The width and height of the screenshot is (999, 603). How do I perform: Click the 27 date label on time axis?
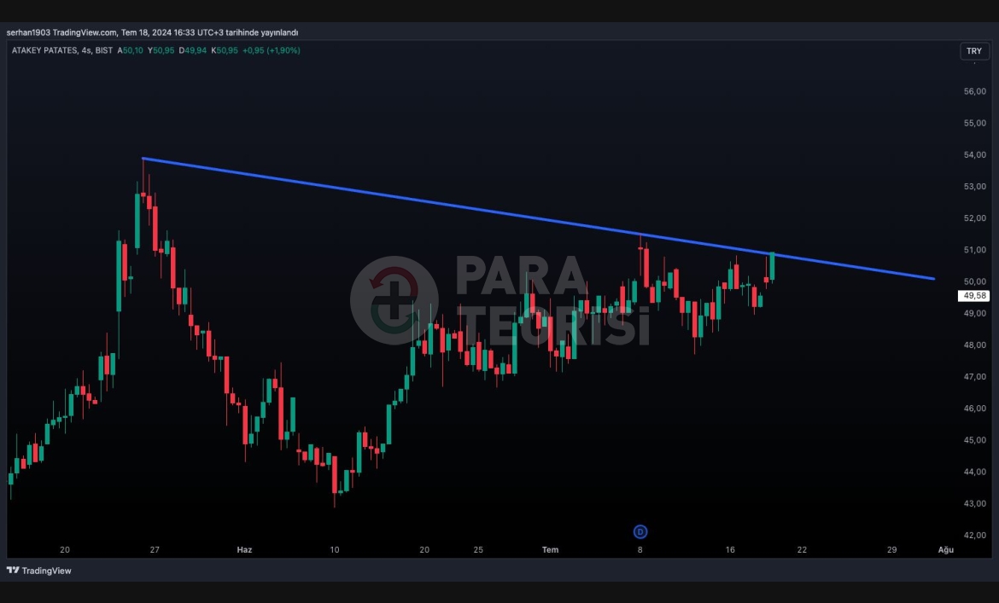pyautogui.click(x=155, y=549)
